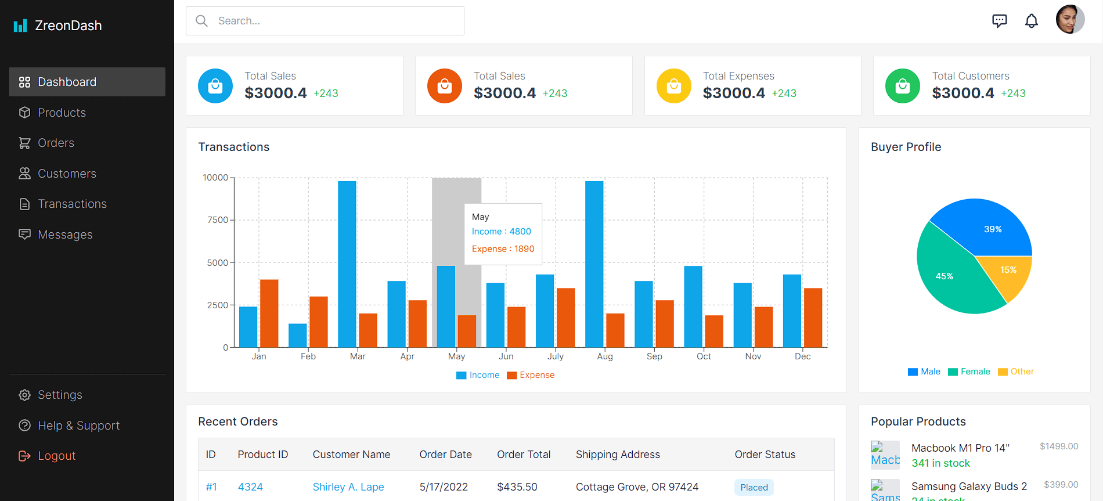Click the $435.50 order total cell
1103x501 pixels.
coord(517,487)
